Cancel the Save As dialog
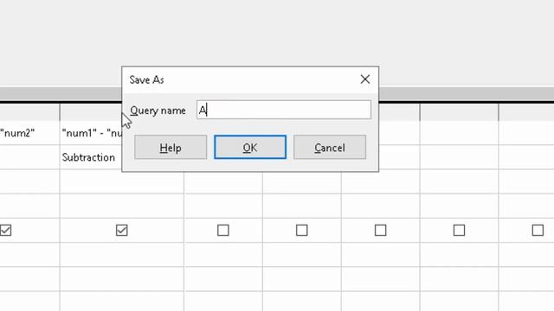Viewport: 554px width, 311px height. pos(330,147)
